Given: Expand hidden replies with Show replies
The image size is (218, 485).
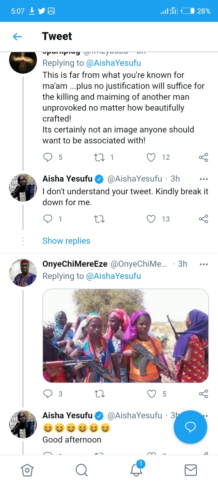Looking at the screenshot, I should (x=66, y=241).
